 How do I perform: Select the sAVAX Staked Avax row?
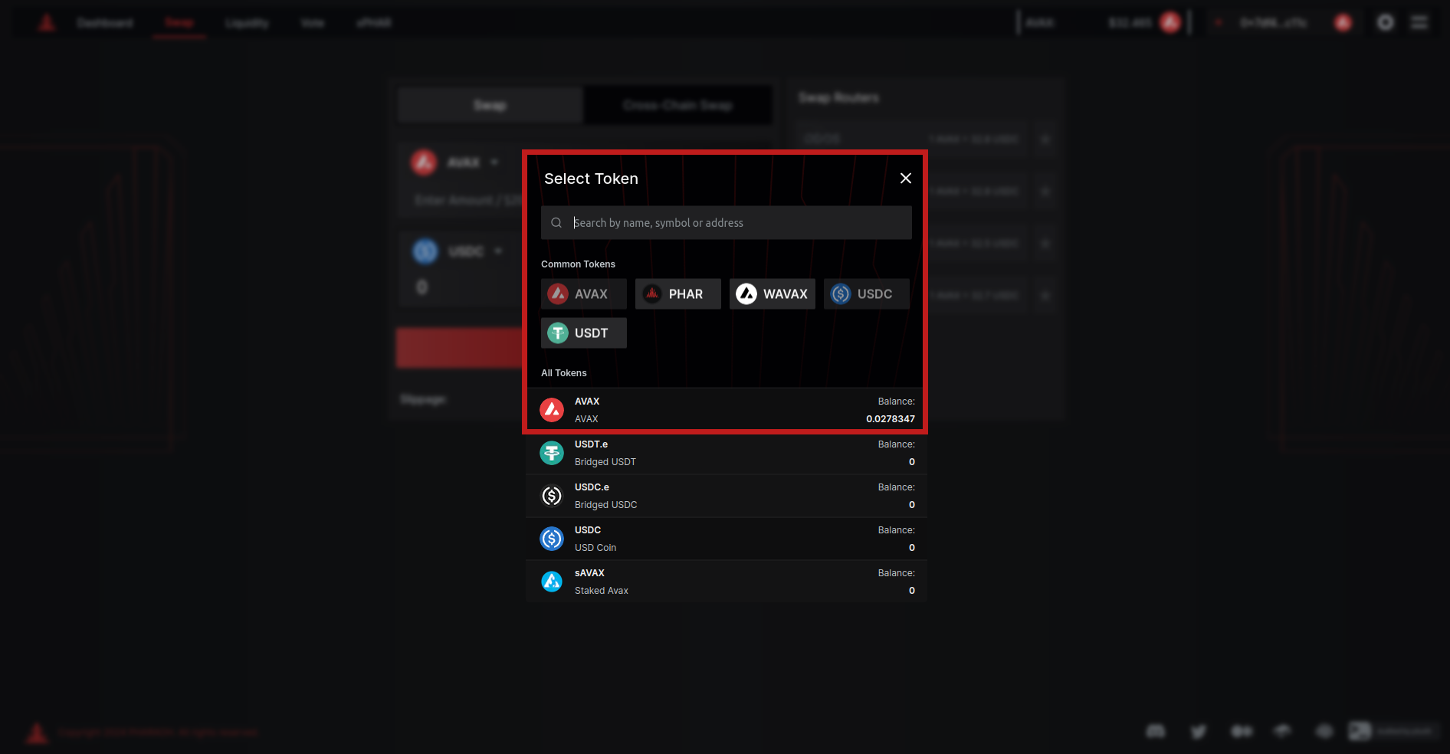(726, 582)
